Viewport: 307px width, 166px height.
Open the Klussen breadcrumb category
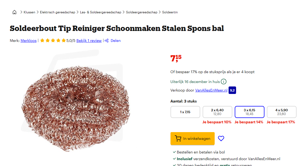coord(29,12)
